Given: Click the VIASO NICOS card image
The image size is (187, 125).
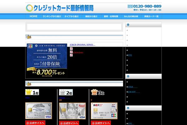Looking at the screenshot, I should point(72,111).
